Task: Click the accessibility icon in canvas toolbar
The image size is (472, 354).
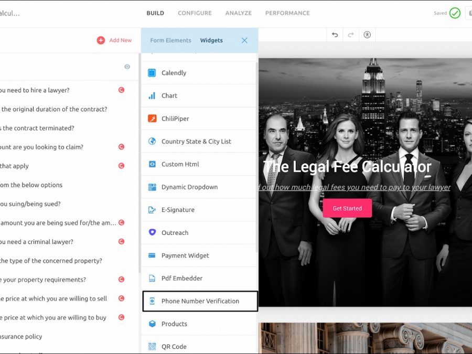Action: (x=367, y=35)
